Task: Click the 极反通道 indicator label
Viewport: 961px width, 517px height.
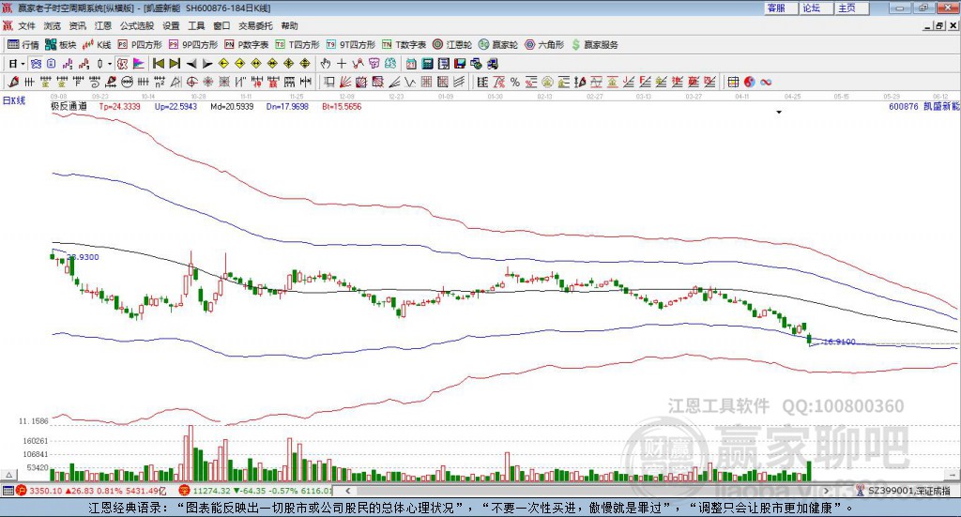Action: click(x=69, y=106)
